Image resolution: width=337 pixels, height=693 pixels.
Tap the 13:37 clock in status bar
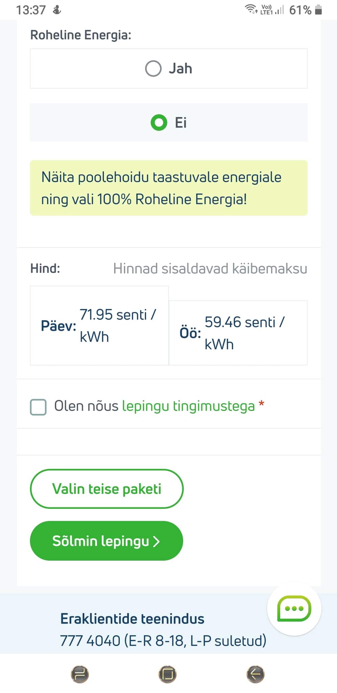[31, 10]
